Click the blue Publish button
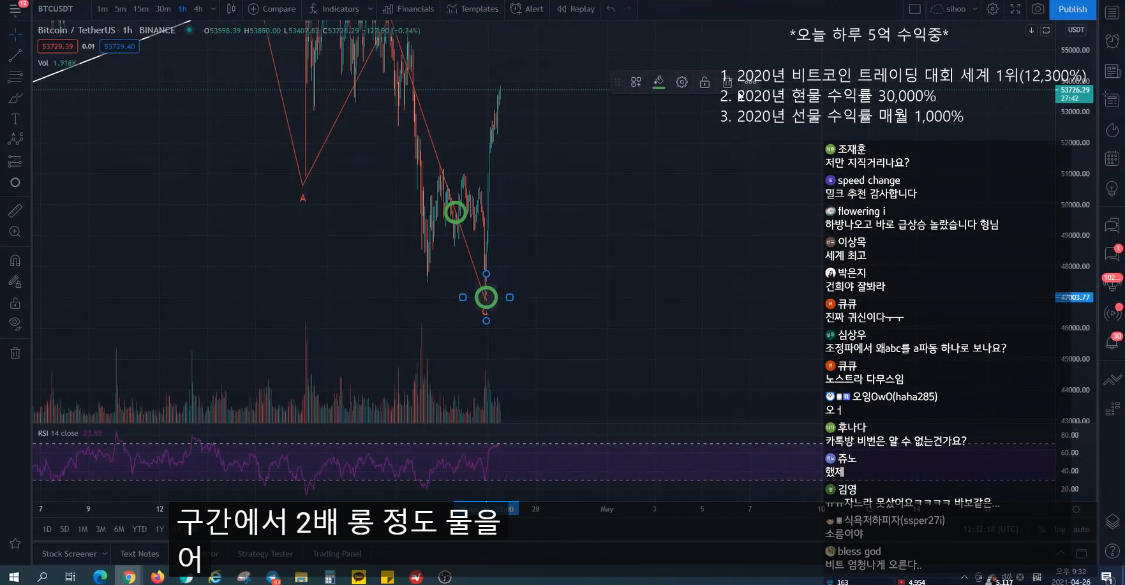The image size is (1125, 585). coord(1073,9)
